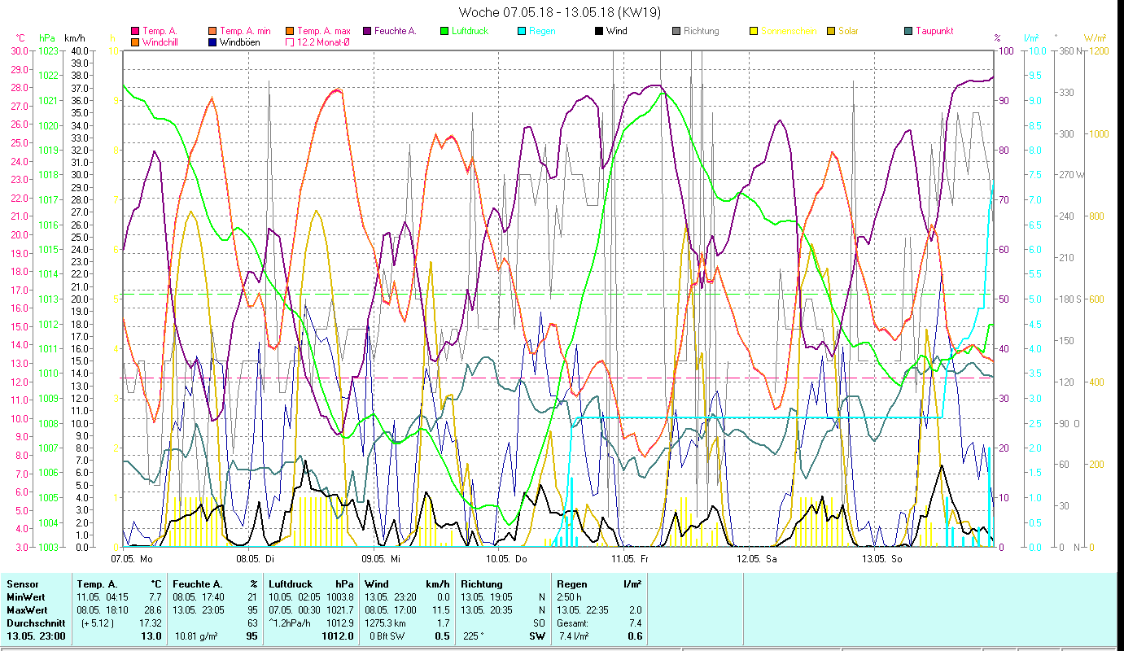Select the '7.4 l/m²' rain total
Screen dimensions: 1124x651
click(x=575, y=636)
